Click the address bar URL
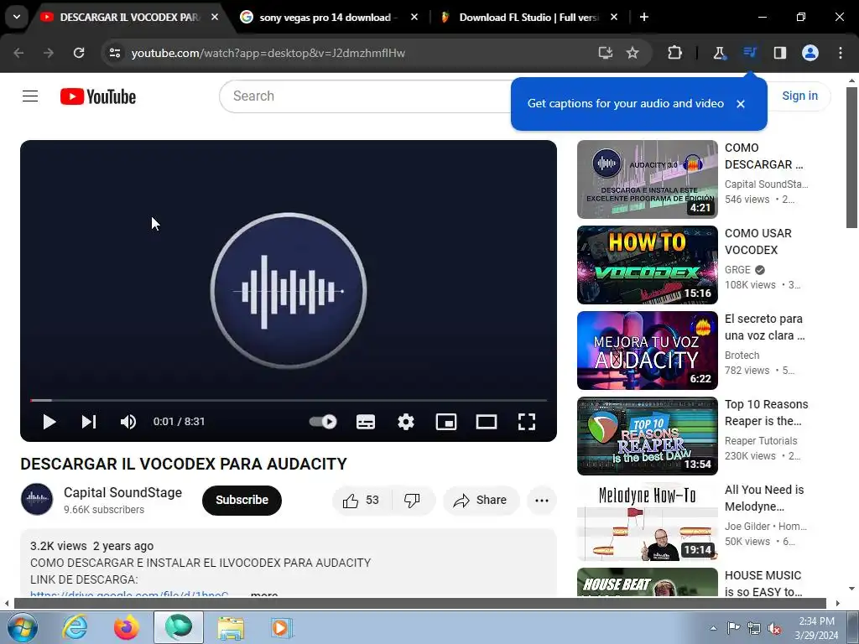Image resolution: width=859 pixels, height=644 pixels. pyautogui.click(x=268, y=53)
